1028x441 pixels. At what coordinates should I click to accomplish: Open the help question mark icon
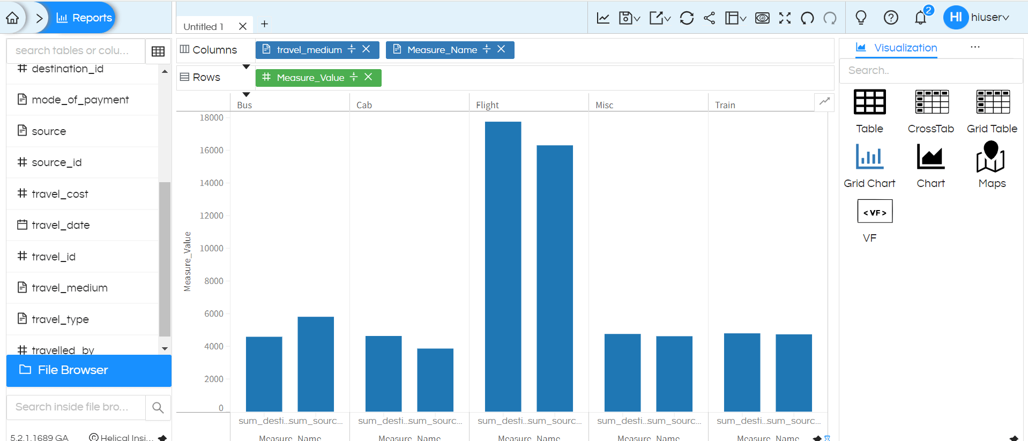[891, 18]
